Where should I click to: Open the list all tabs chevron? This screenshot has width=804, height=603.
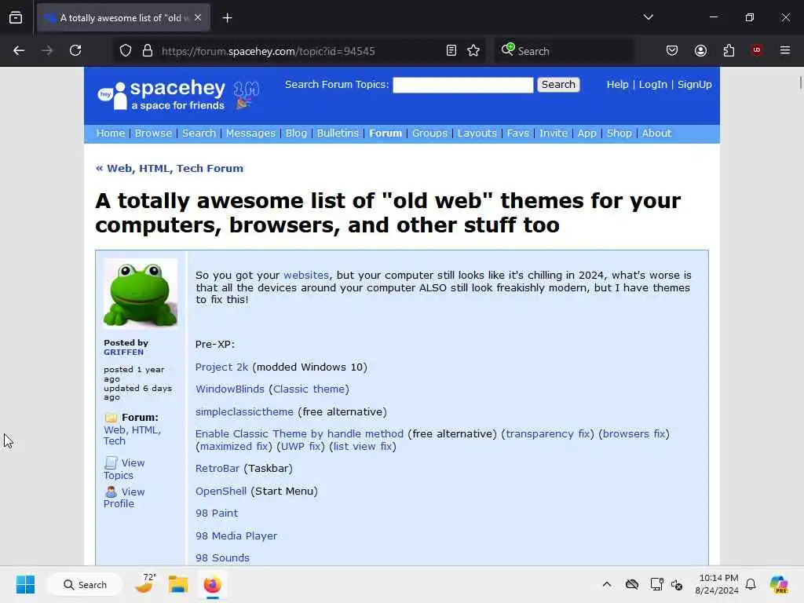(x=649, y=17)
